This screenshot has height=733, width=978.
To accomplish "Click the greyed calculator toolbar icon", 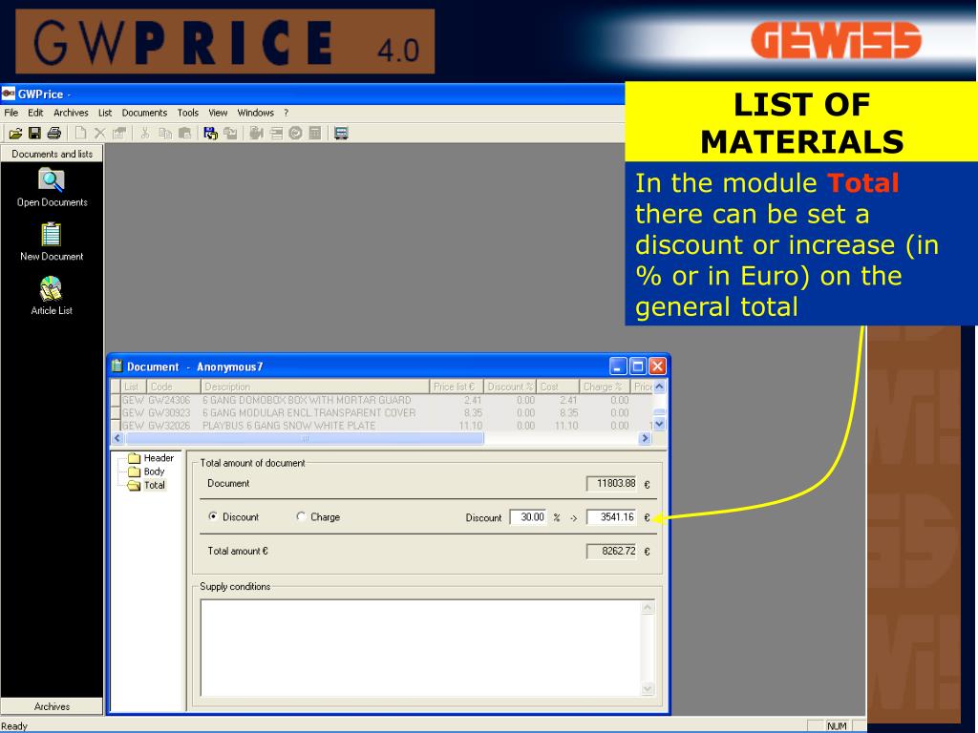I will pyautogui.click(x=315, y=133).
